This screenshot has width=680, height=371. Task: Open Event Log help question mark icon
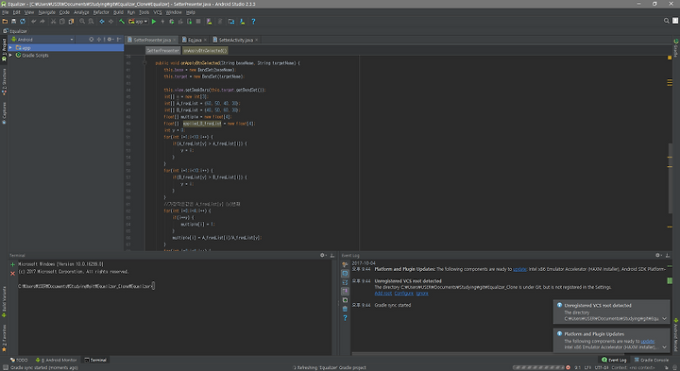(345, 318)
